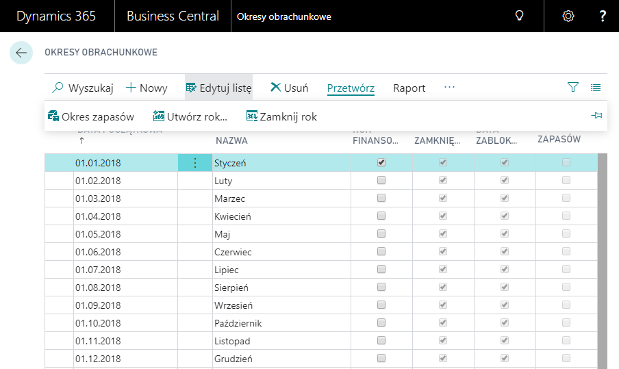
Task: Select the Maj name cell
Action: click(x=281, y=234)
